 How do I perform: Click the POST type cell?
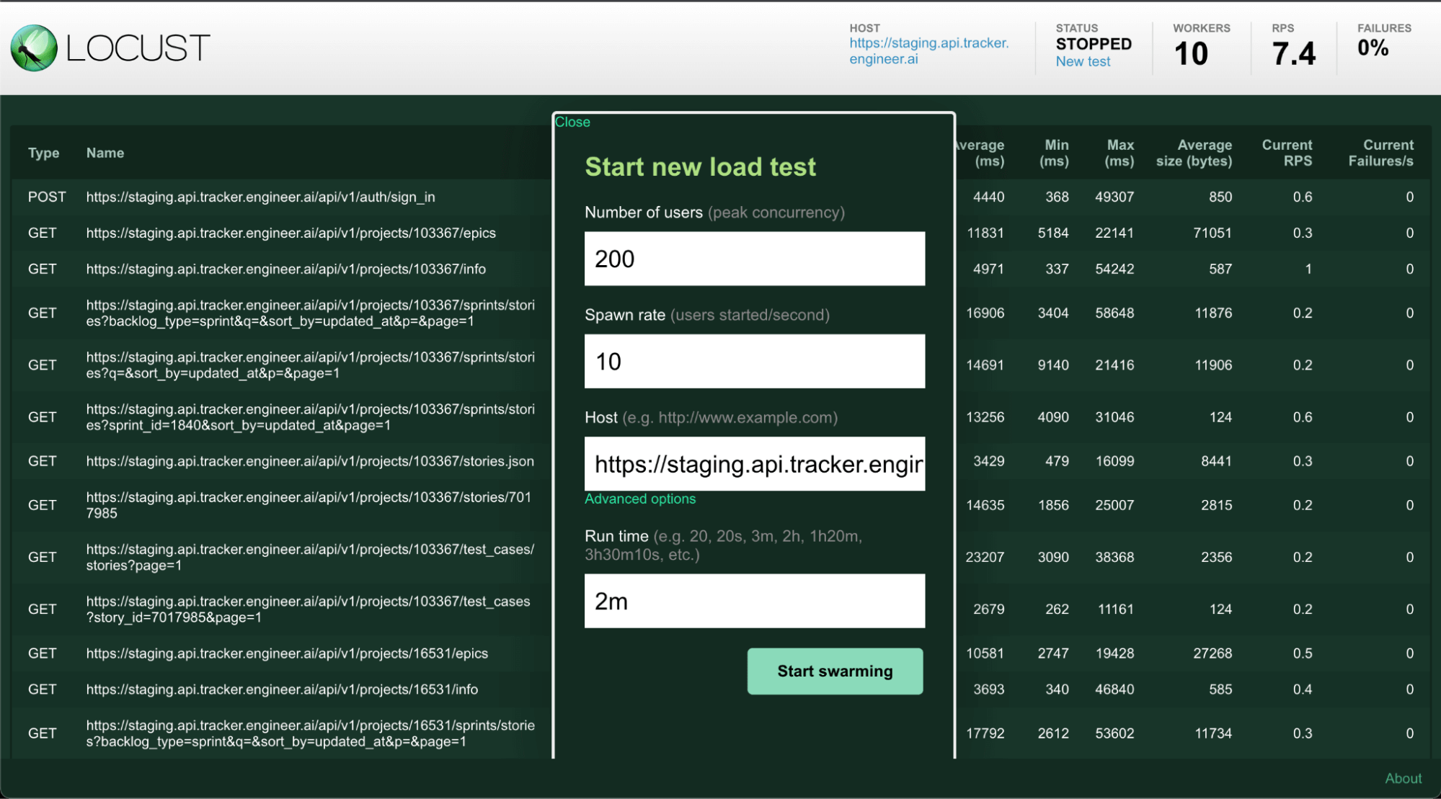pos(47,197)
